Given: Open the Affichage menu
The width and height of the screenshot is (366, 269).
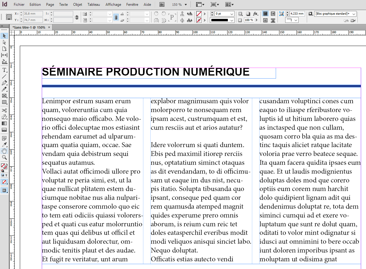Looking at the screenshot, I should [113, 5].
